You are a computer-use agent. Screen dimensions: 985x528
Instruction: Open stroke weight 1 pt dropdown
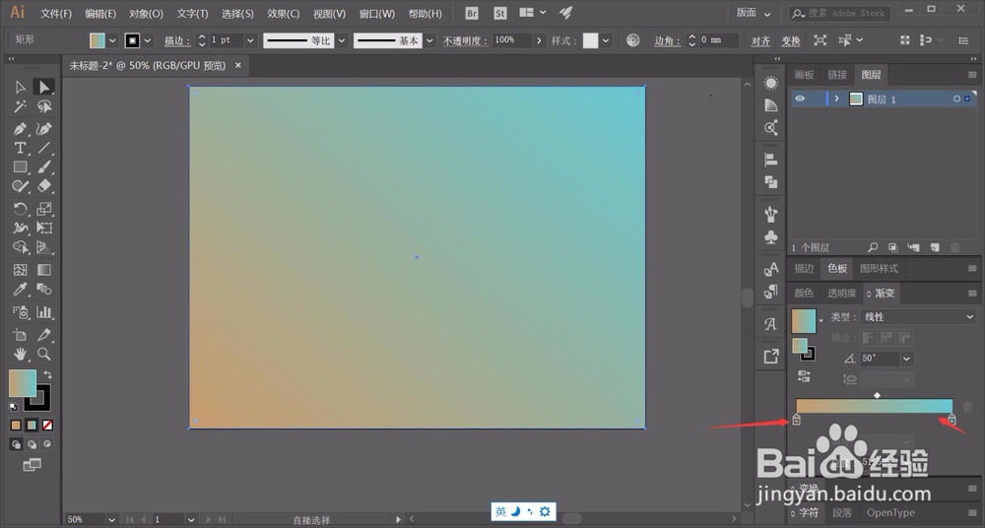(250, 40)
